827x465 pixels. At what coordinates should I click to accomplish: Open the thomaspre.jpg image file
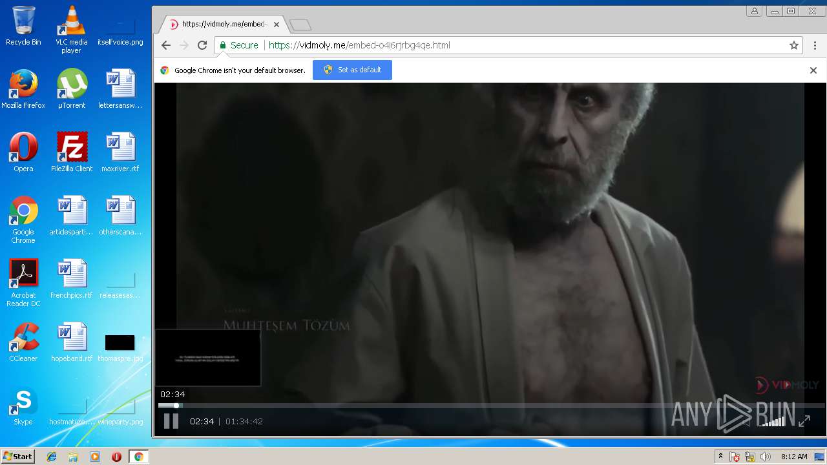[x=120, y=347]
